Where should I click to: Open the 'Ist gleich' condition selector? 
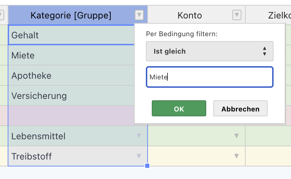(x=209, y=51)
